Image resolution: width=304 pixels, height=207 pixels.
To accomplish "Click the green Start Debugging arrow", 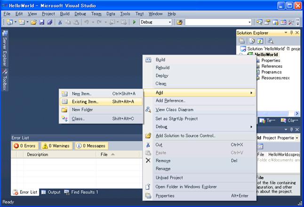I will [134, 22].
